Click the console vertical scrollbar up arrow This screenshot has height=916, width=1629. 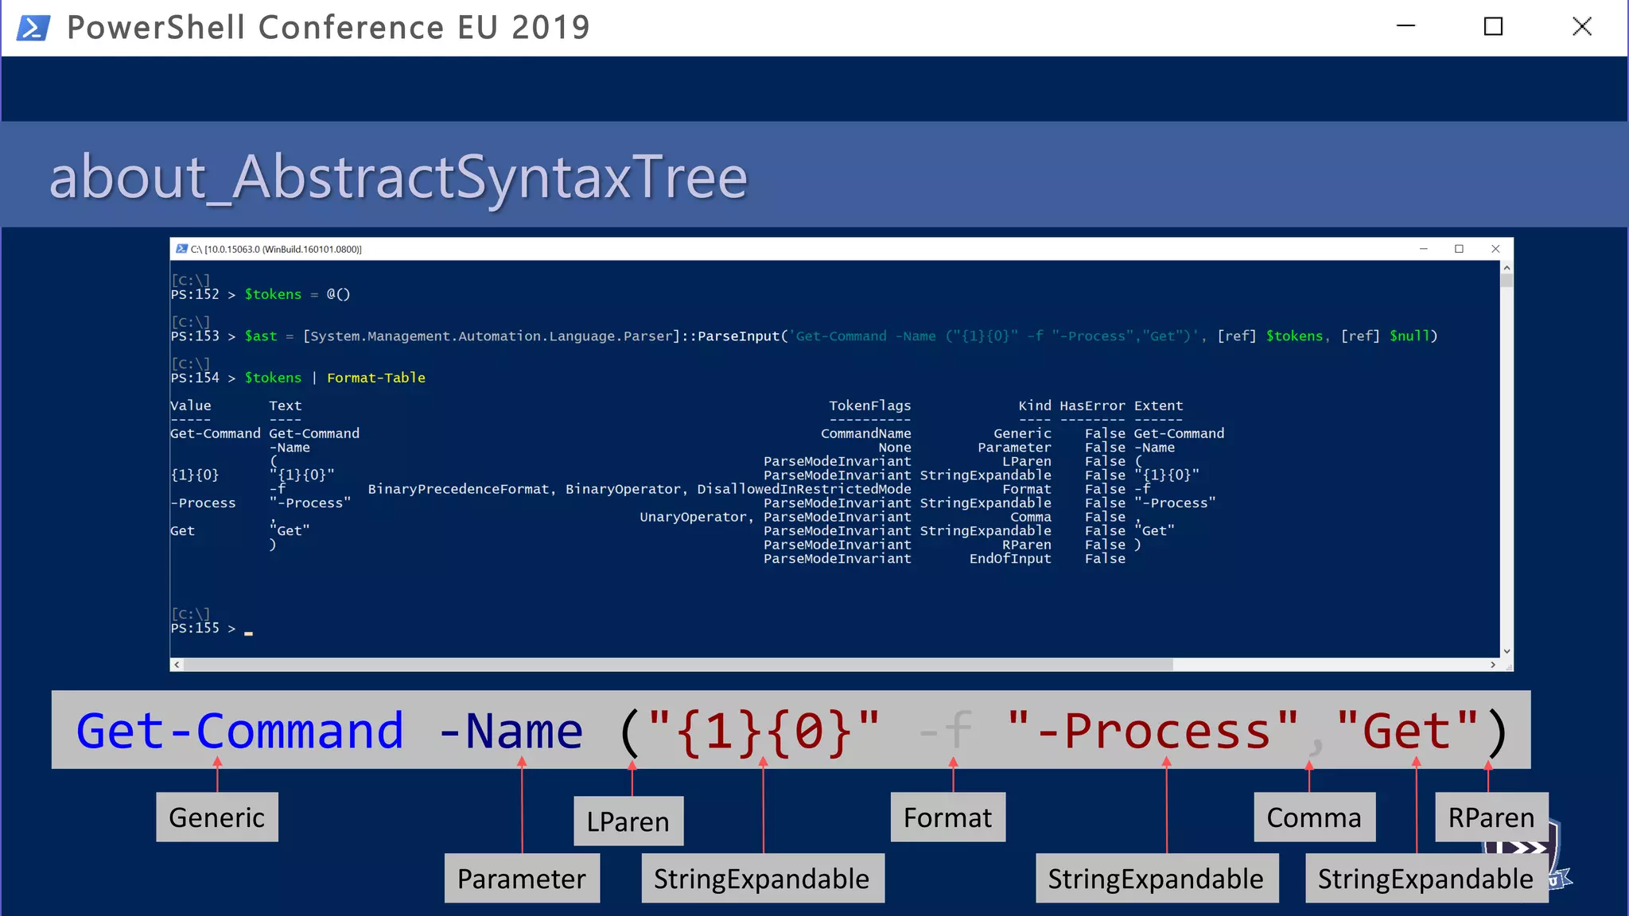pos(1507,268)
